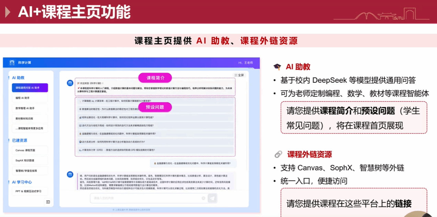Open ...课程智能体等更多应用

coord(30,128)
